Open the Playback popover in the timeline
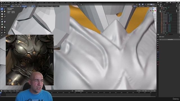Image resolution: width=180 pixels, height=101 pixels. click(x=5, y=91)
